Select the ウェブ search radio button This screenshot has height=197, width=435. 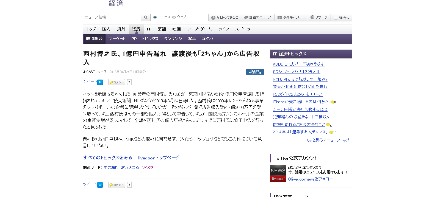point(174,17)
